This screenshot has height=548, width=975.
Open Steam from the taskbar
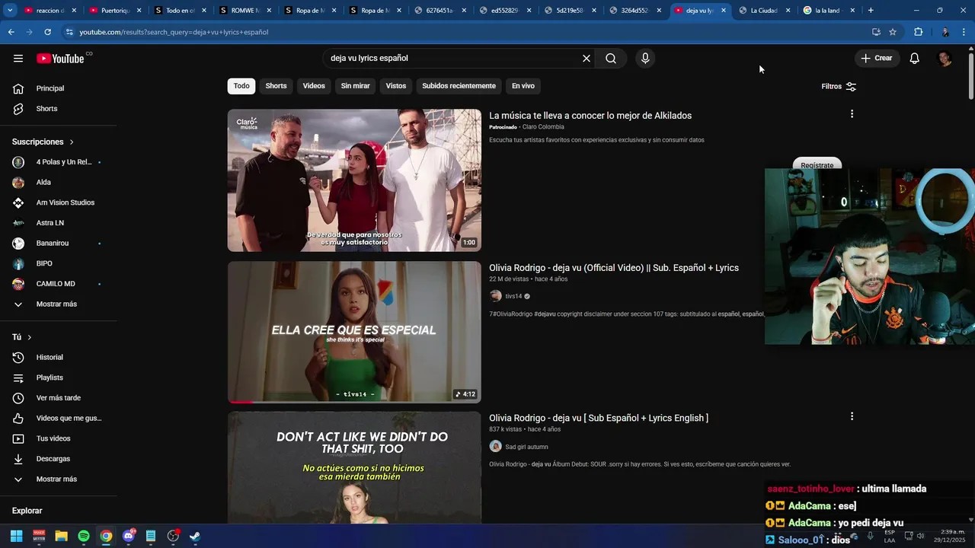pyautogui.click(x=195, y=536)
